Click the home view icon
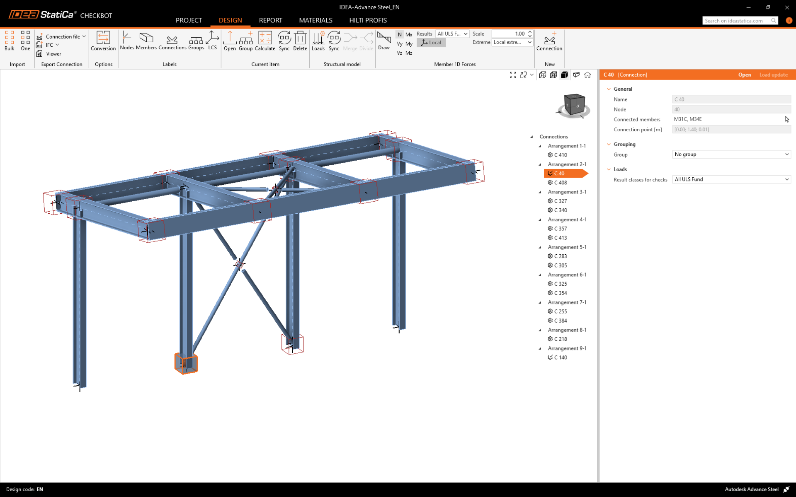Viewport: 796px width, 497px height. (587, 75)
